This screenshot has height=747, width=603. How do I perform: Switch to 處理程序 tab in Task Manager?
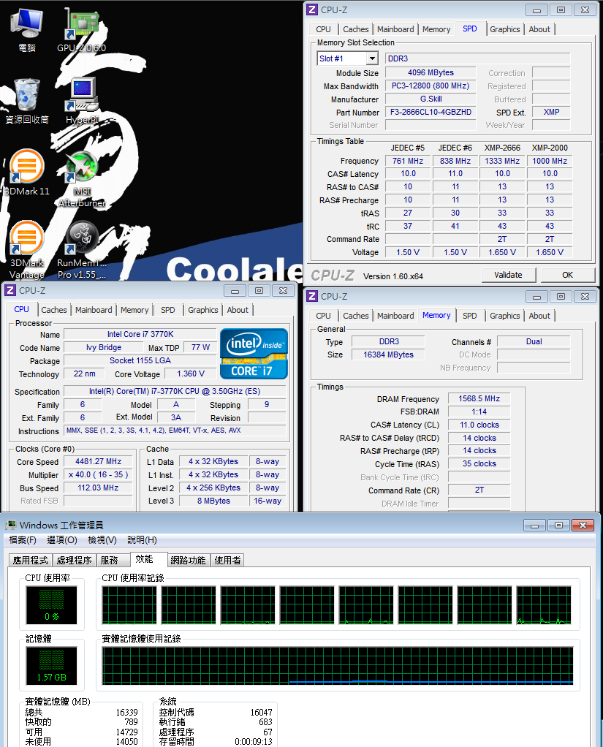[x=74, y=560]
